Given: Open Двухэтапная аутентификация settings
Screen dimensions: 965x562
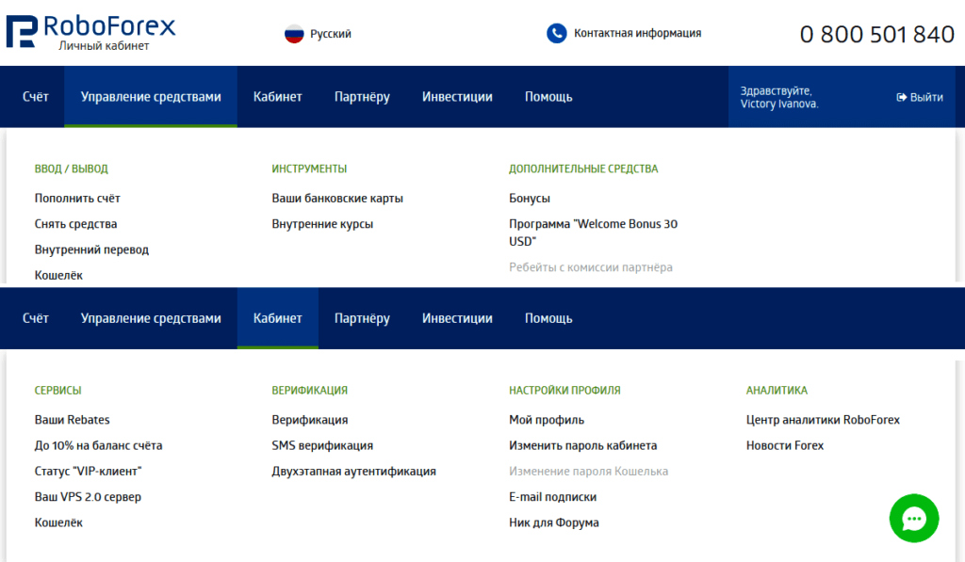Looking at the screenshot, I should click(x=353, y=471).
